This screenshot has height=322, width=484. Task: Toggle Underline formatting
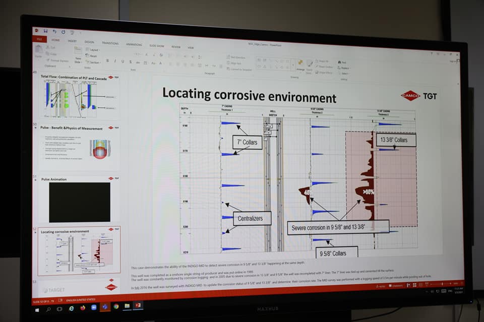pyautogui.click(x=123, y=61)
